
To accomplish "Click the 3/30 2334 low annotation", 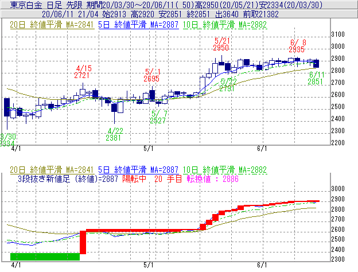I will tap(7, 140).
